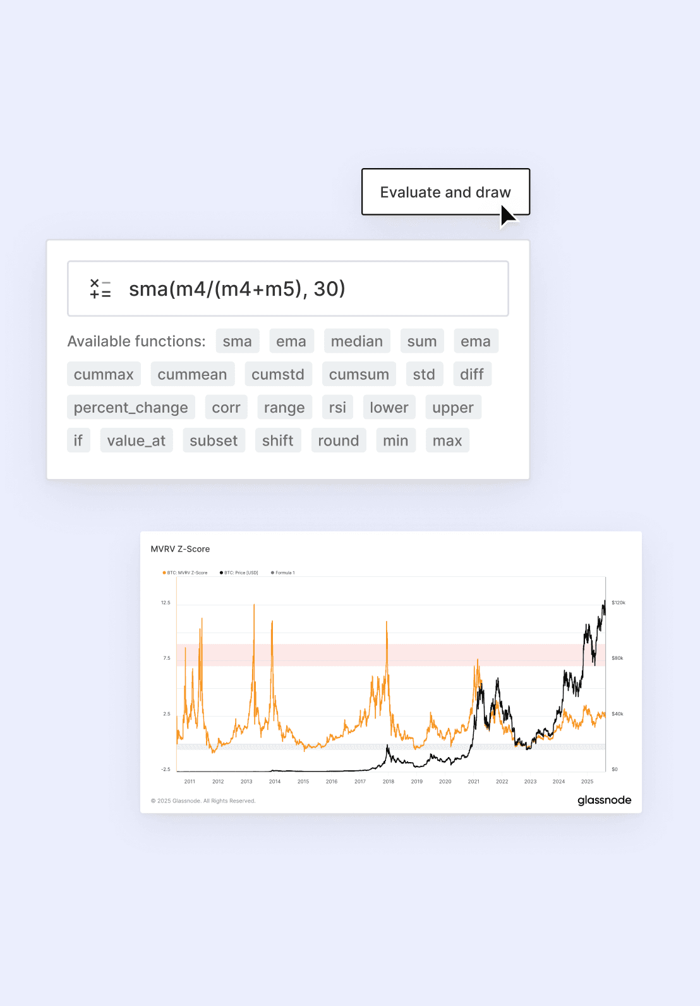Image resolution: width=700 pixels, height=1006 pixels.
Task: Select the sma function chip
Action: click(238, 341)
